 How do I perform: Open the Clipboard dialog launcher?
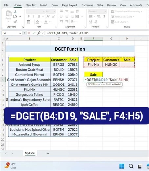(23, 27)
